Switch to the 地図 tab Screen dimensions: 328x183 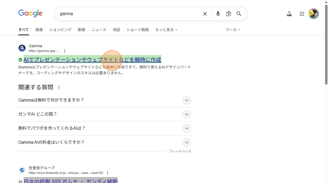tap(116, 30)
